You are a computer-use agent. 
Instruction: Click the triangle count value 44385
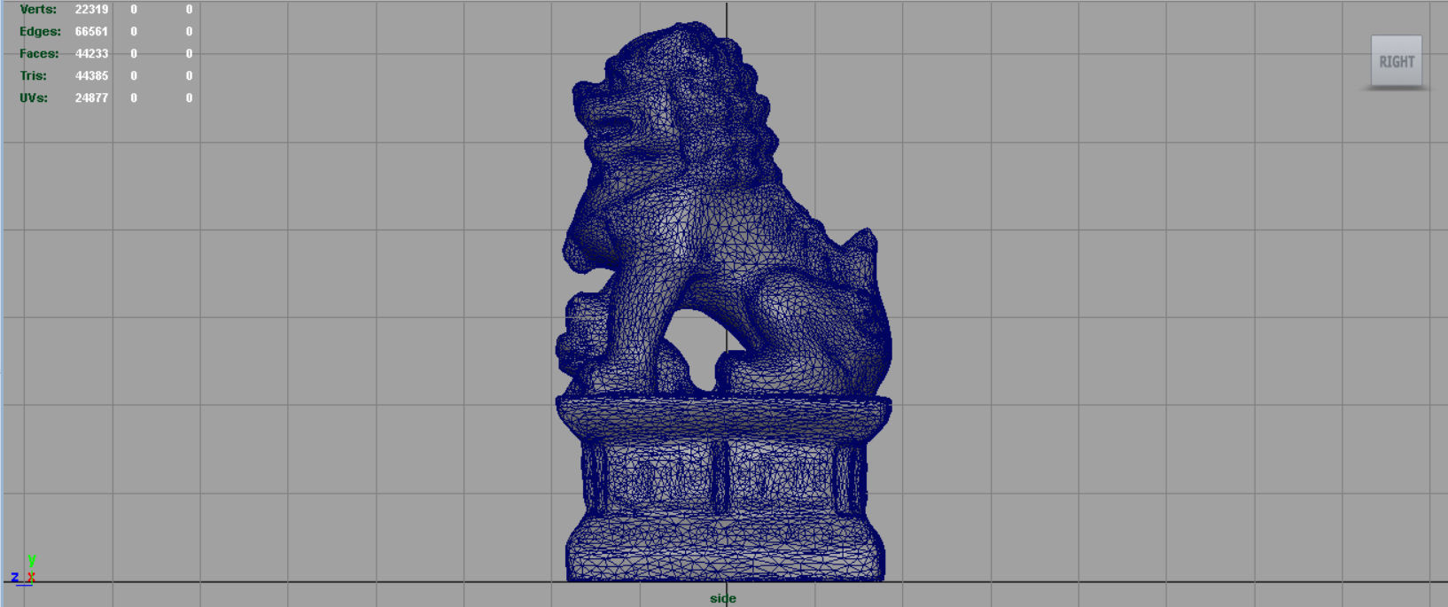pos(91,75)
